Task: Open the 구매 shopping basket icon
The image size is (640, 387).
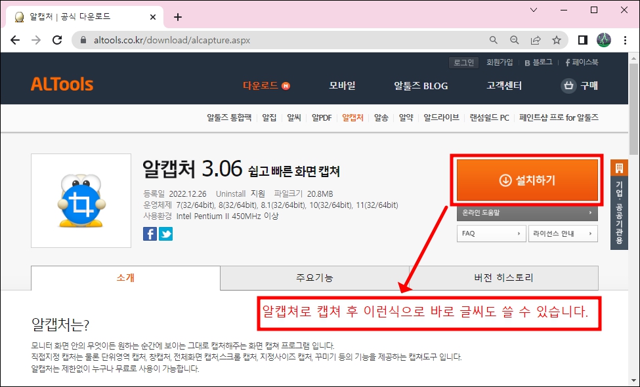Action: click(568, 86)
